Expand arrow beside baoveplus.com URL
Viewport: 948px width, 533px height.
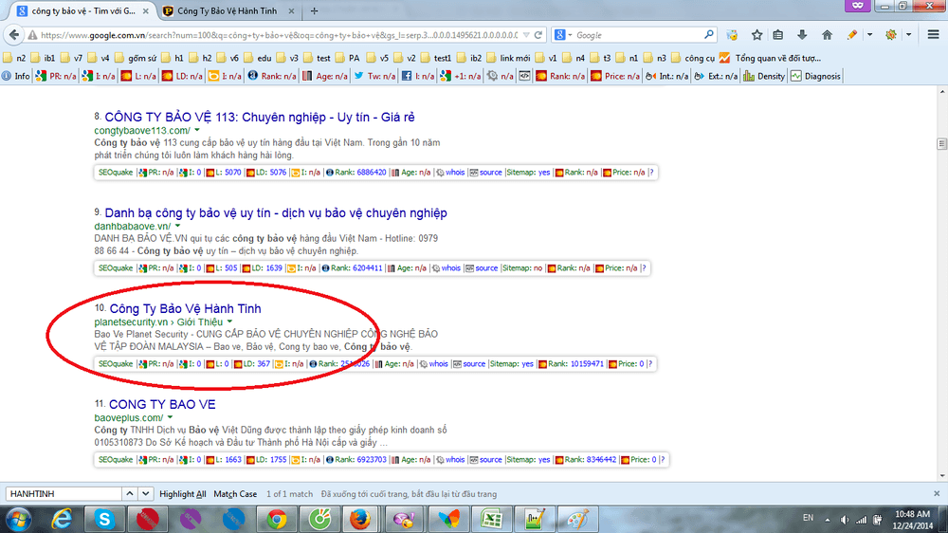[170, 417]
